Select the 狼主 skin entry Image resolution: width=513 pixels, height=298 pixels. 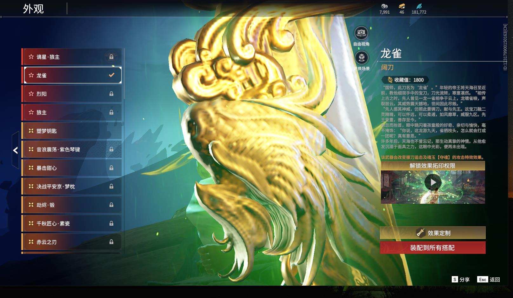[72, 112]
